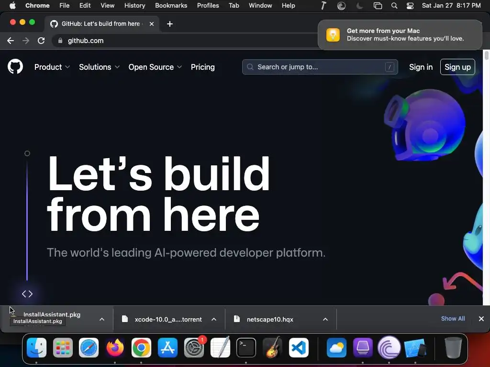Viewport: 490px width, 367px height.
Task: Expand the Open Source dropdown menu
Action: (155, 67)
